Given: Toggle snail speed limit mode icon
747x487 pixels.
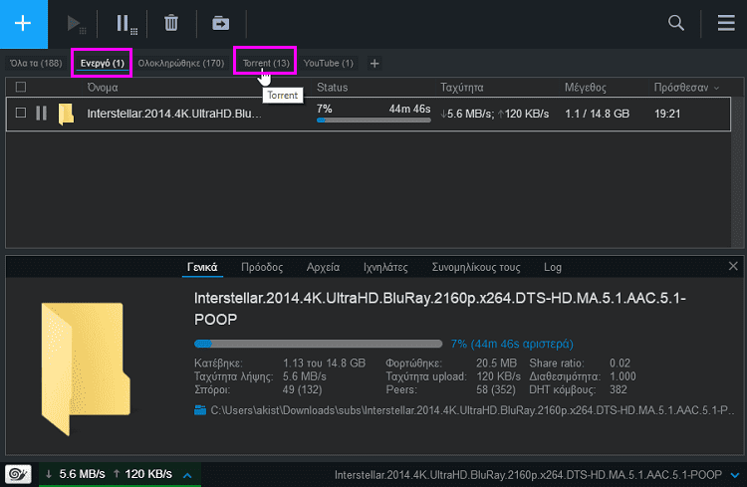Looking at the screenshot, I should (x=18, y=474).
